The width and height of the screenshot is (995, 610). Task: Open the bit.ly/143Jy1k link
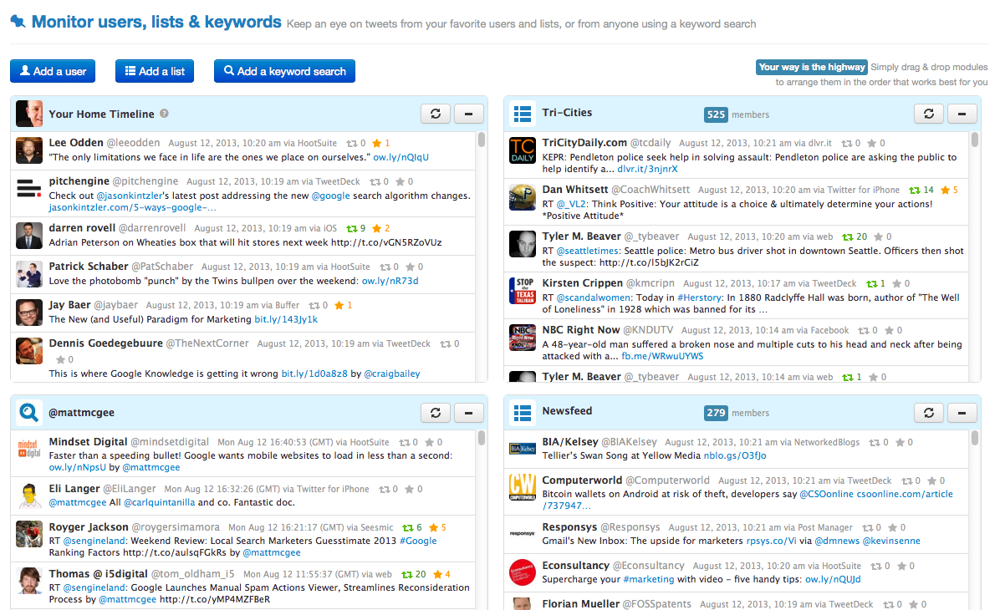click(286, 319)
